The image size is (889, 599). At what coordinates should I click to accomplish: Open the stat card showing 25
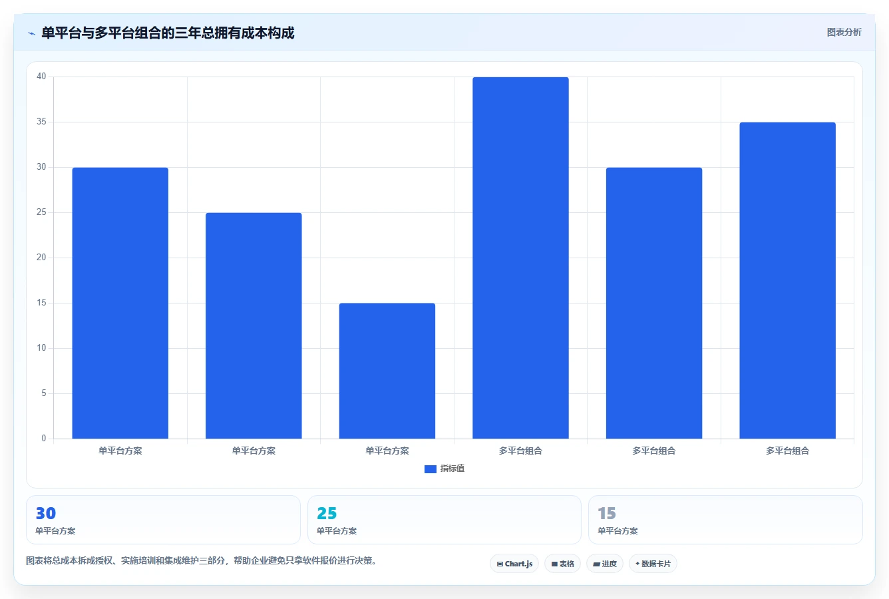tap(444, 520)
